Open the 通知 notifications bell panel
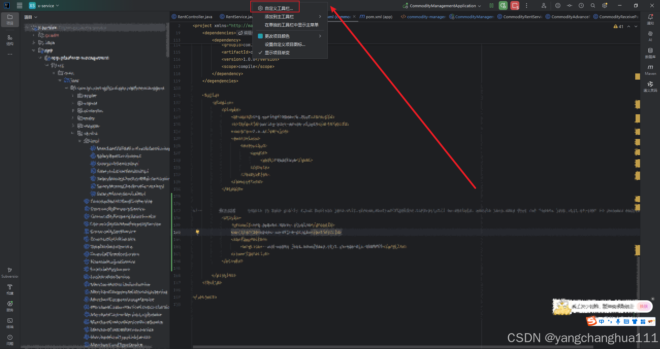 [650, 19]
